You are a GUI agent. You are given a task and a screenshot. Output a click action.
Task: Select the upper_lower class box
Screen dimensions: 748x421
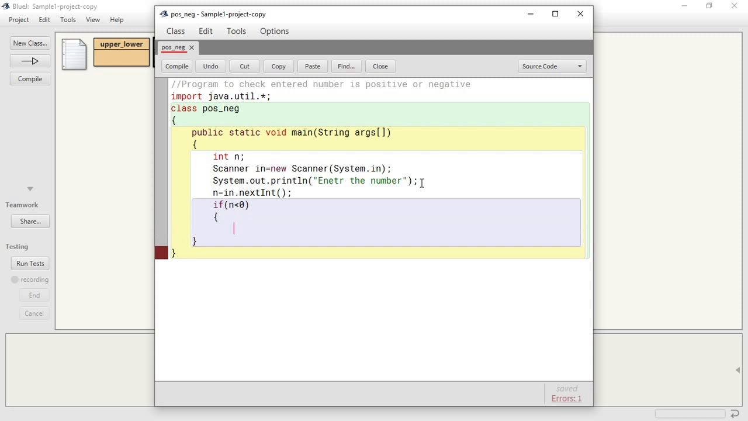pyautogui.click(x=122, y=52)
